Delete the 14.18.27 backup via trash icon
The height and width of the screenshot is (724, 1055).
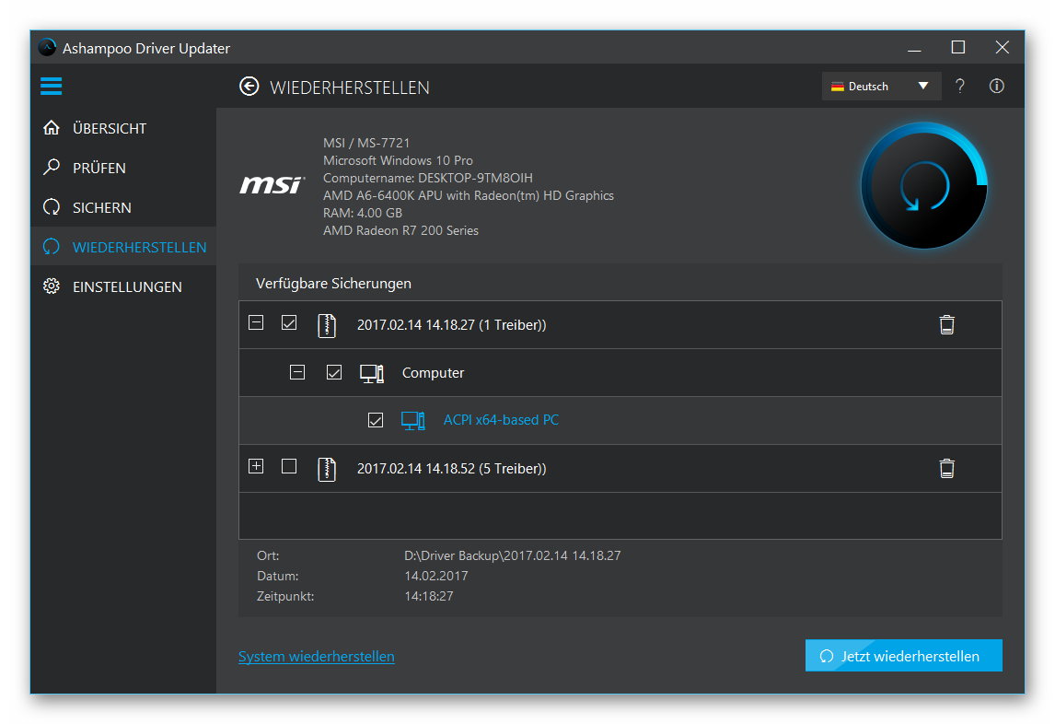(947, 324)
